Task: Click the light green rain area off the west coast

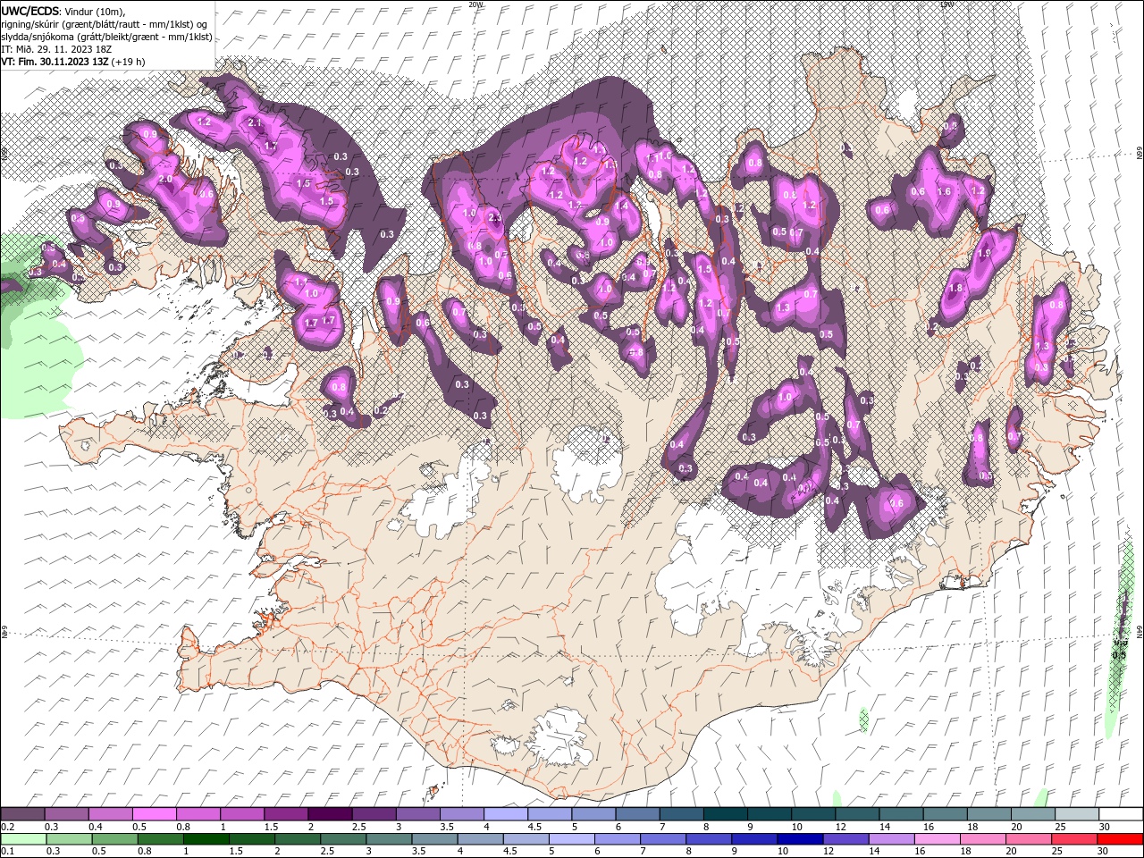Action: click(36, 331)
